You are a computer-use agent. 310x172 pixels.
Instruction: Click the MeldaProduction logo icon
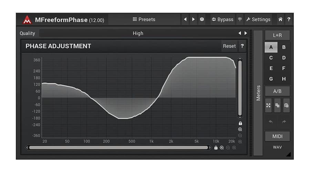[27, 20]
